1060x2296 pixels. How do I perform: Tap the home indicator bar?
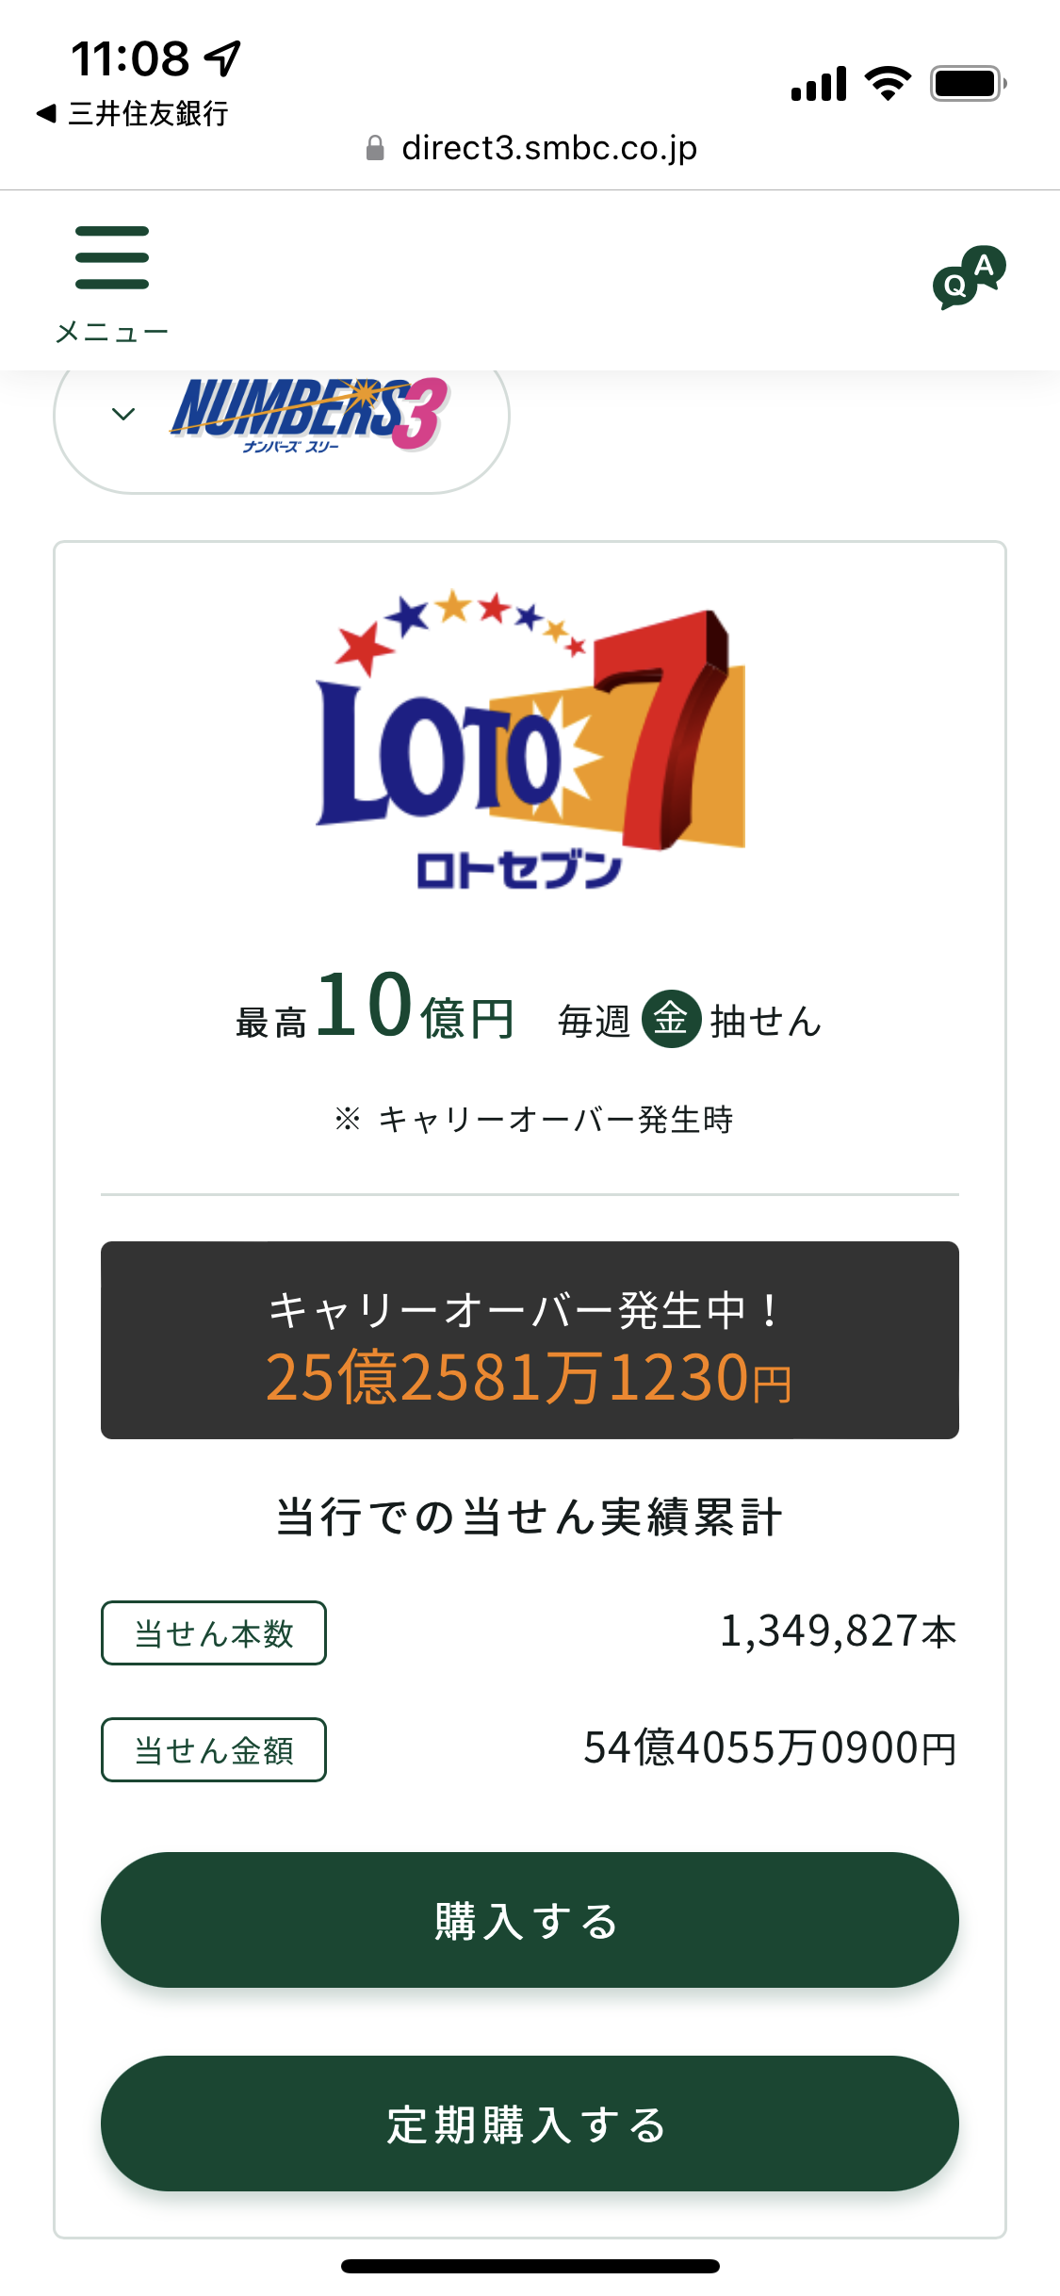[x=530, y=2266]
